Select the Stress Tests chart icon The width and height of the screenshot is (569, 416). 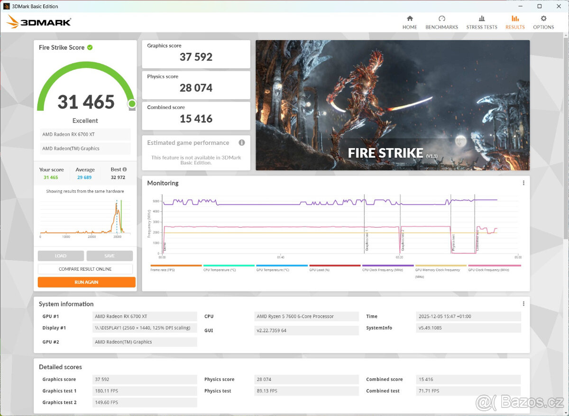(481, 21)
